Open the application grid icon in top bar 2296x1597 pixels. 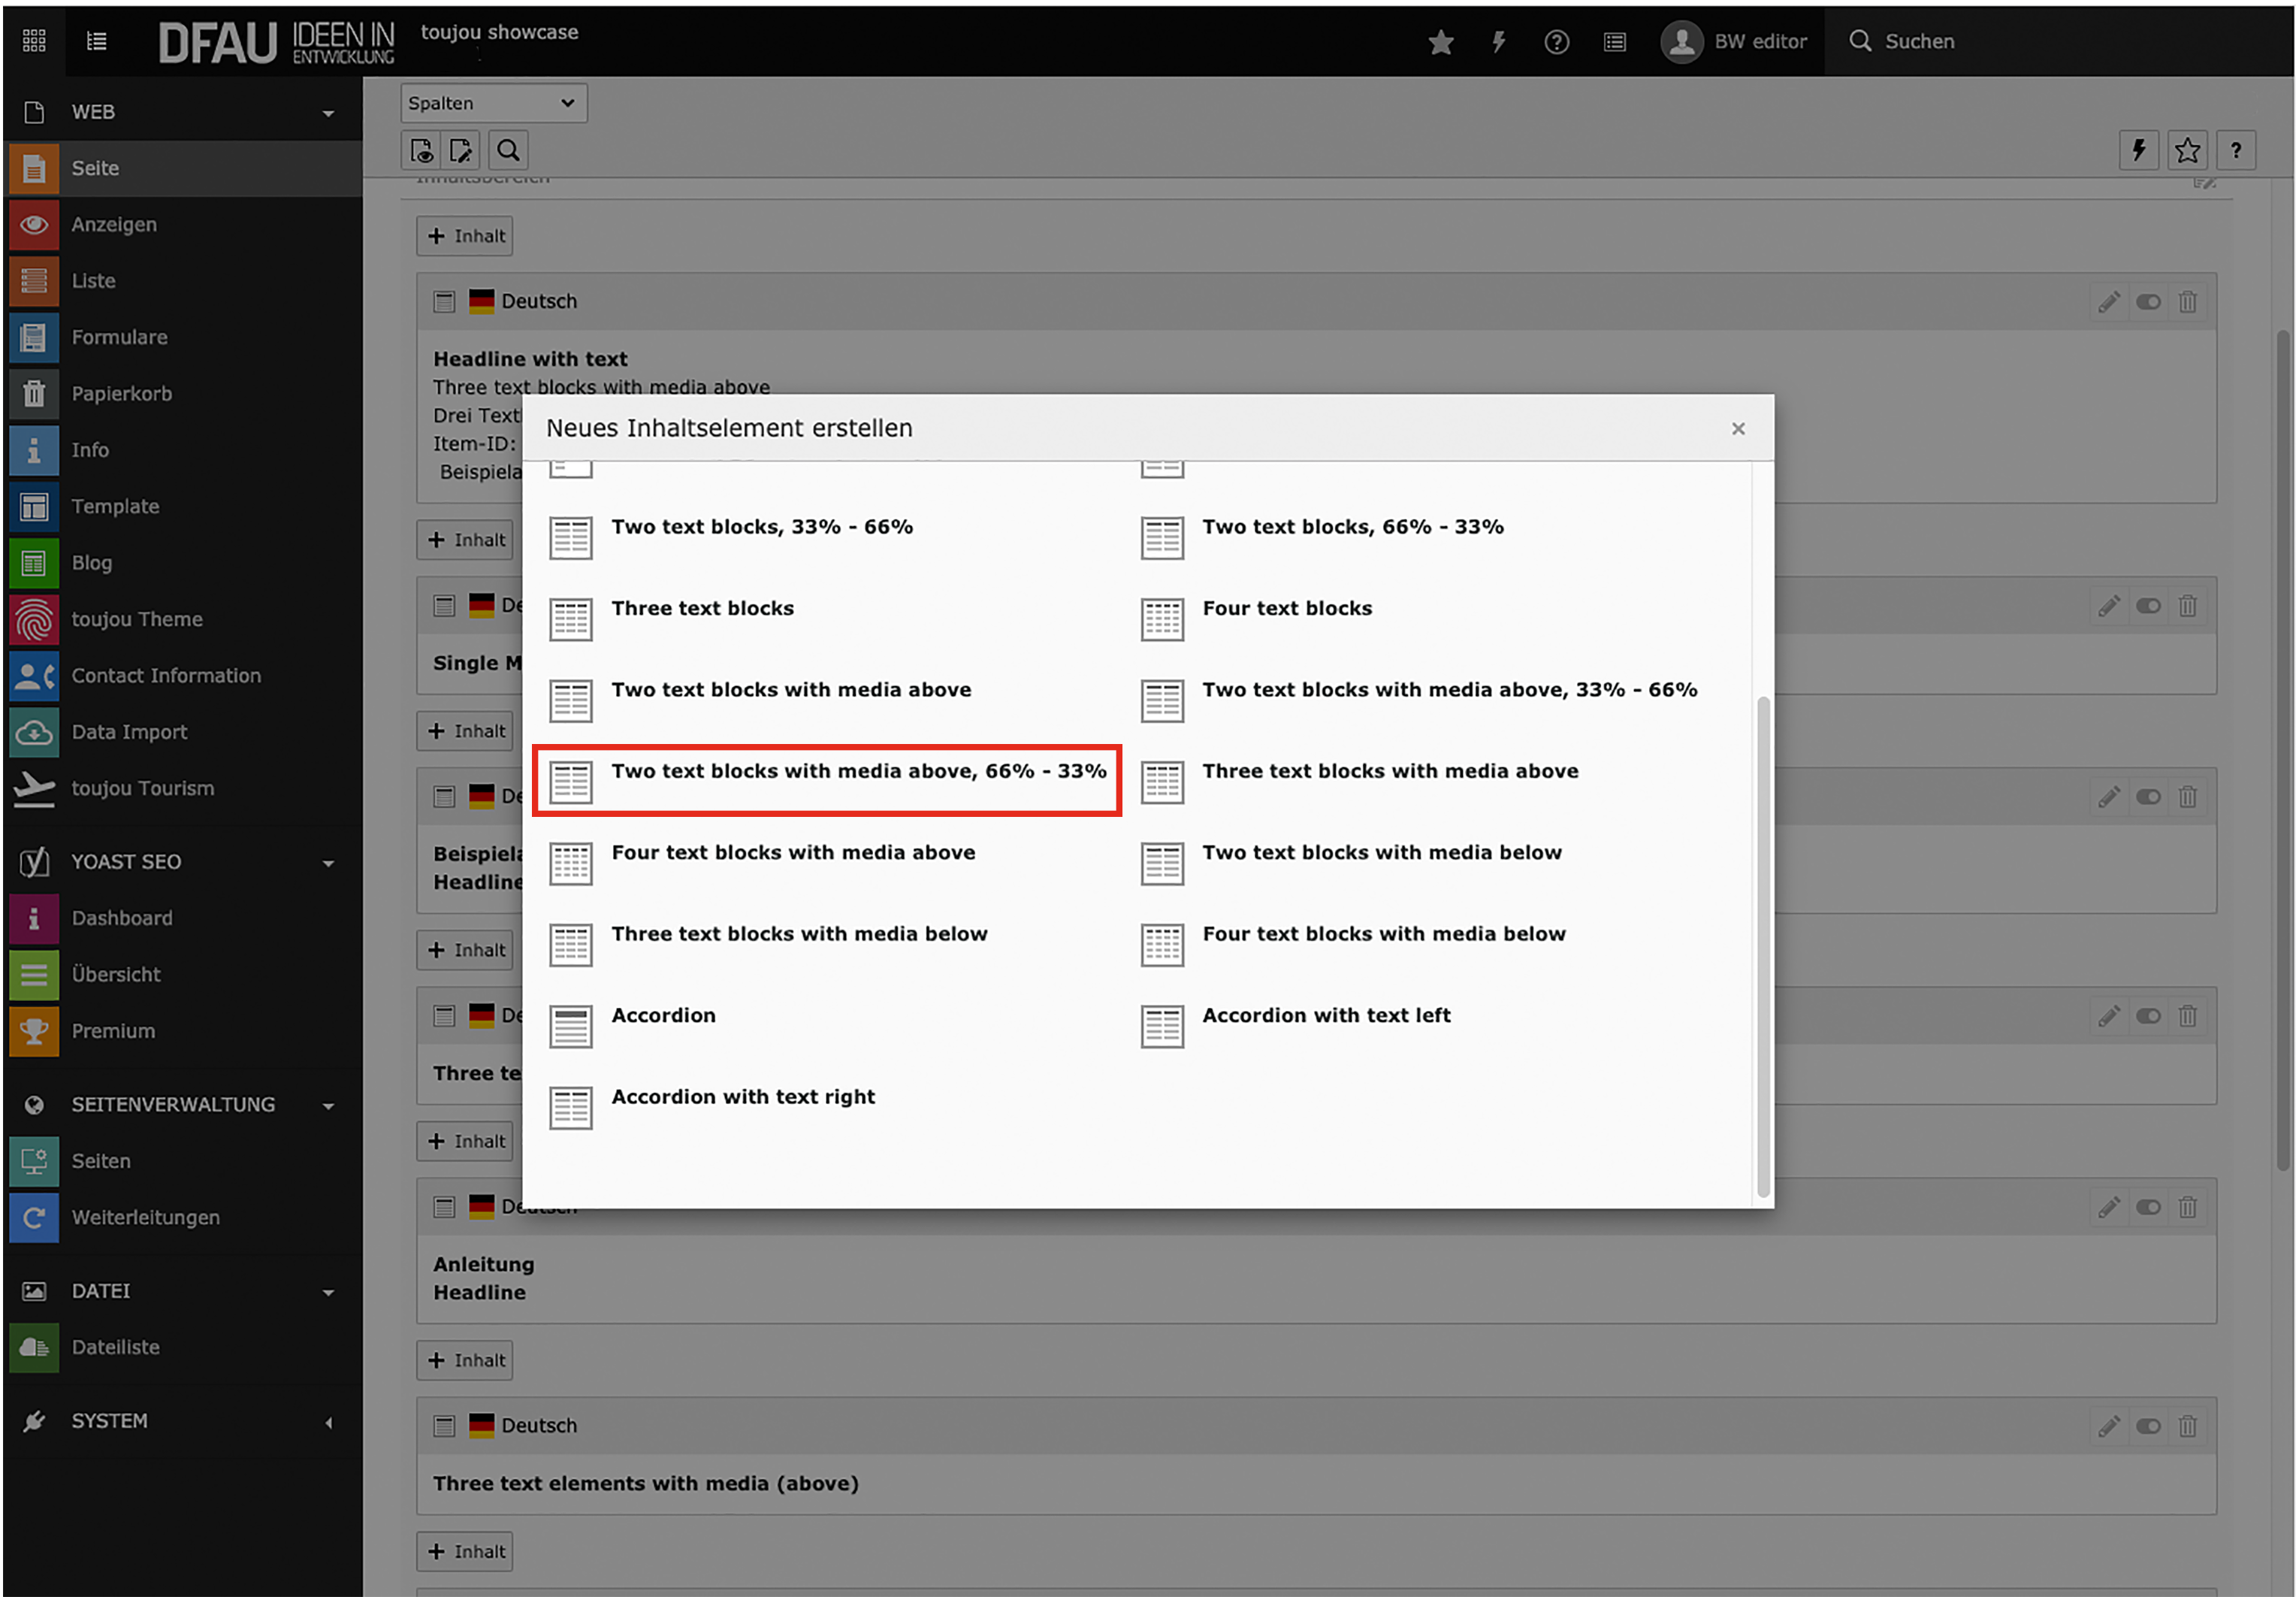pos(34,41)
